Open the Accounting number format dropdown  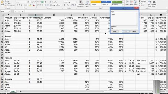[x=75, y=2]
